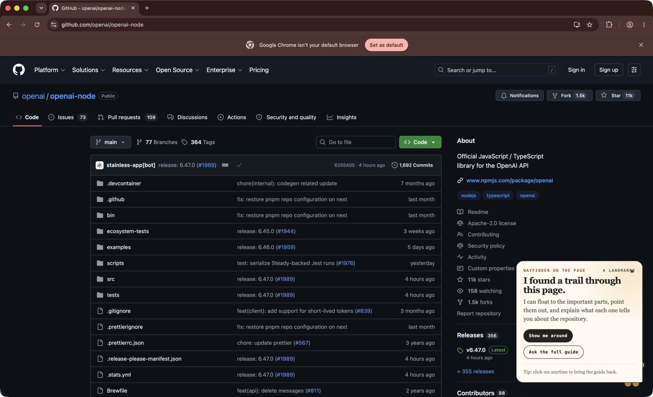The image size is (653, 397).
Task: Switch to the Discussions tab
Action: (187, 117)
